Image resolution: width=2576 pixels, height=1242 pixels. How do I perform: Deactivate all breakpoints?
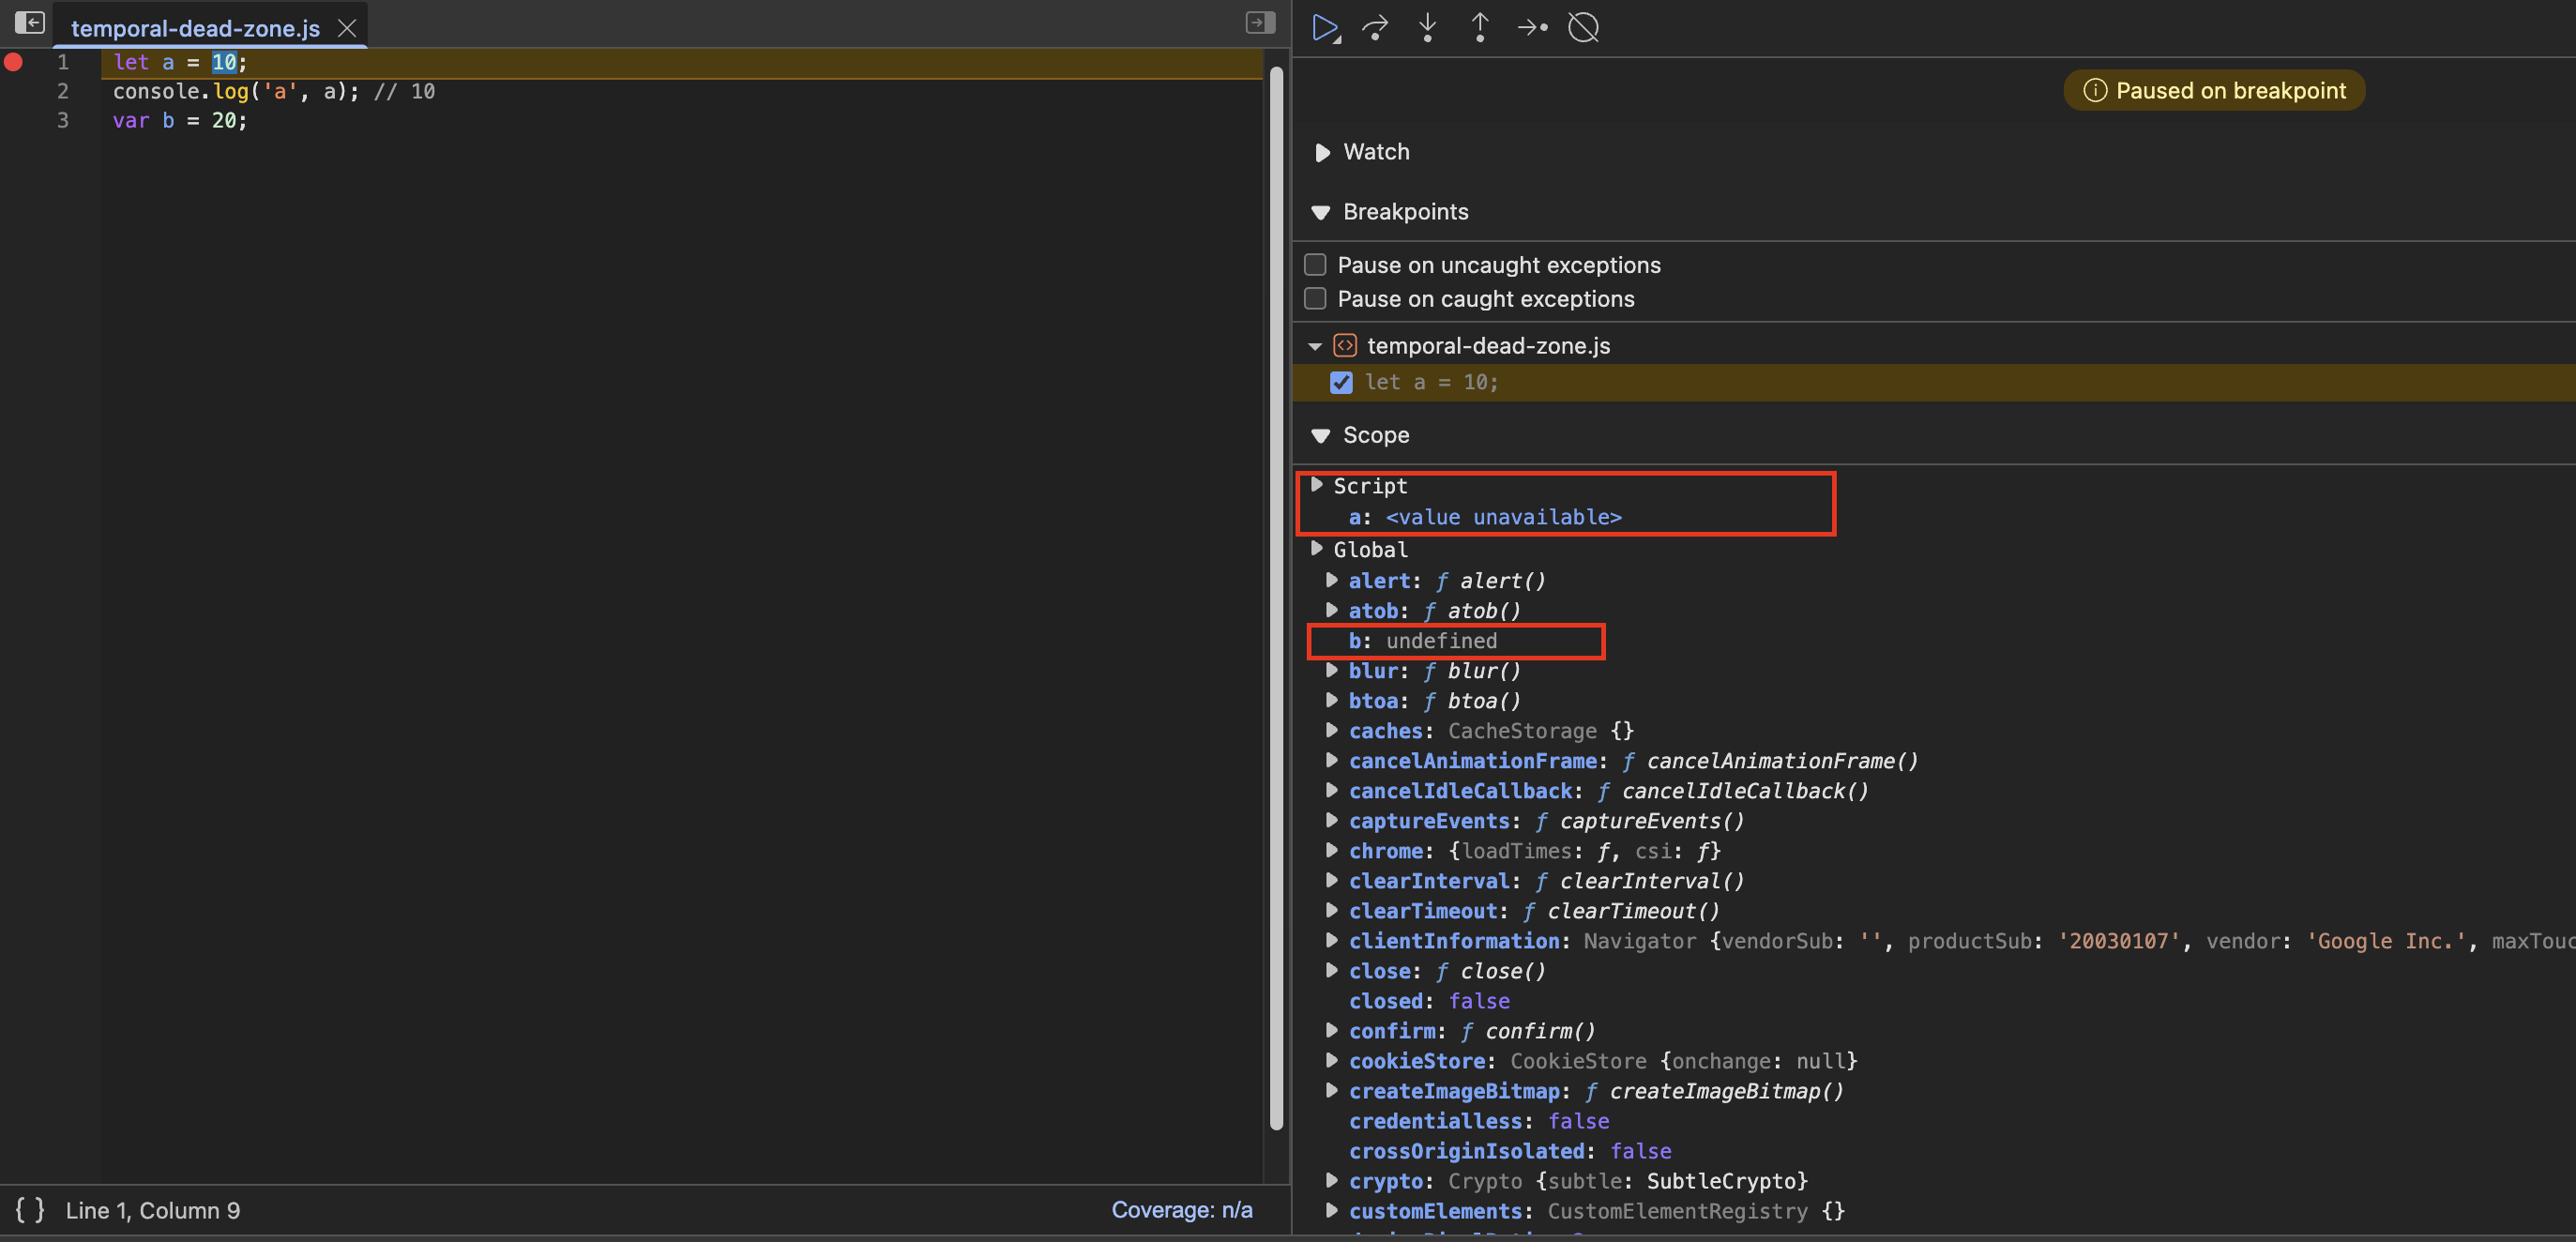point(1584,27)
